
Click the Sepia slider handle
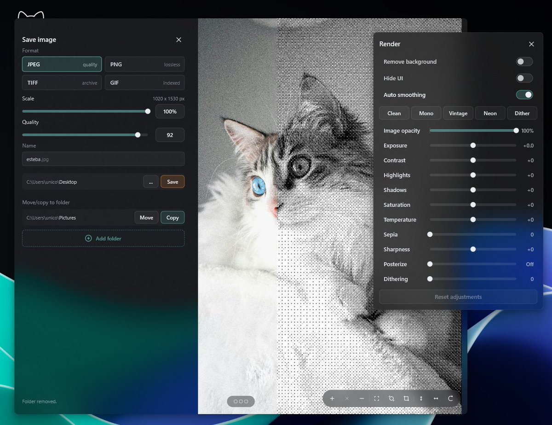point(430,234)
